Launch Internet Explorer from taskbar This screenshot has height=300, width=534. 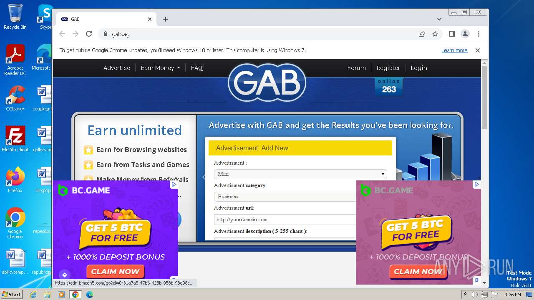[33, 295]
